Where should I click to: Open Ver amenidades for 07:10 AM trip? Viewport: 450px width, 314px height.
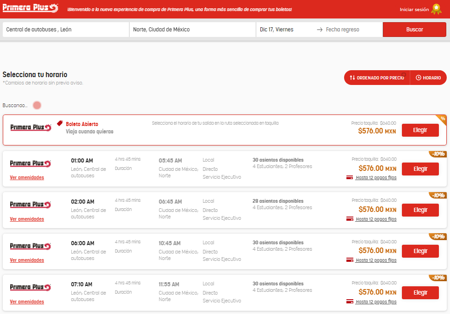pos(27,302)
